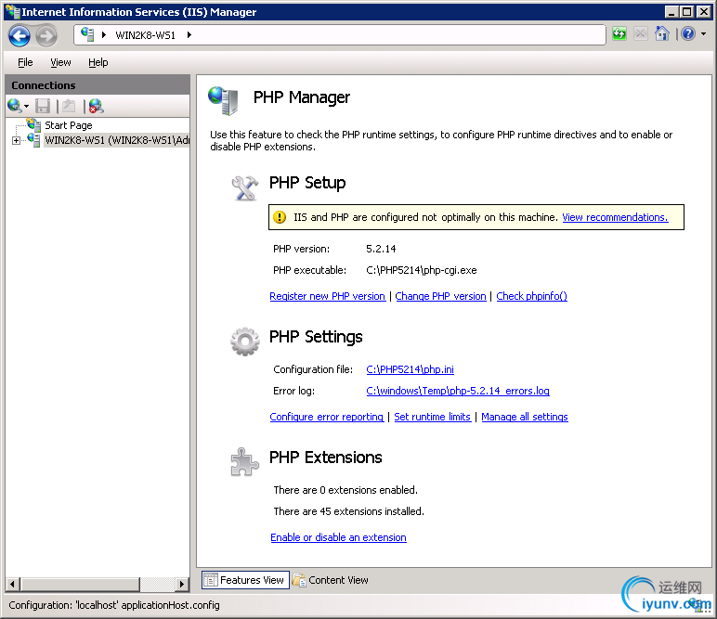
Task: Click left arrow of Connections horizontal scrollbar
Action: click(x=12, y=584)
